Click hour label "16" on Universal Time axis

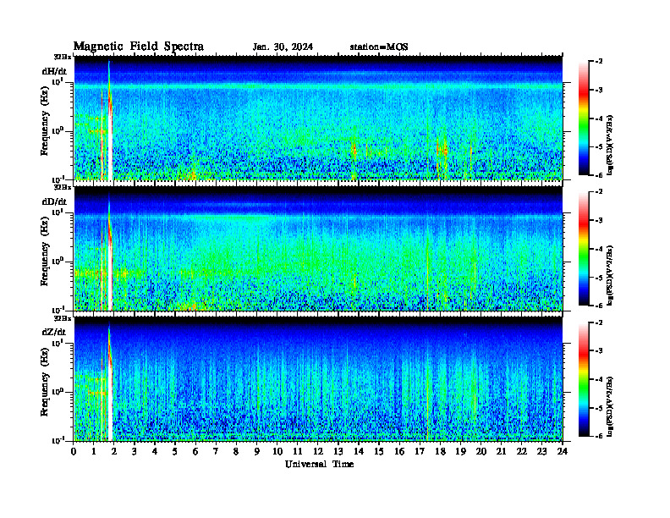click(x=399, y=452)
